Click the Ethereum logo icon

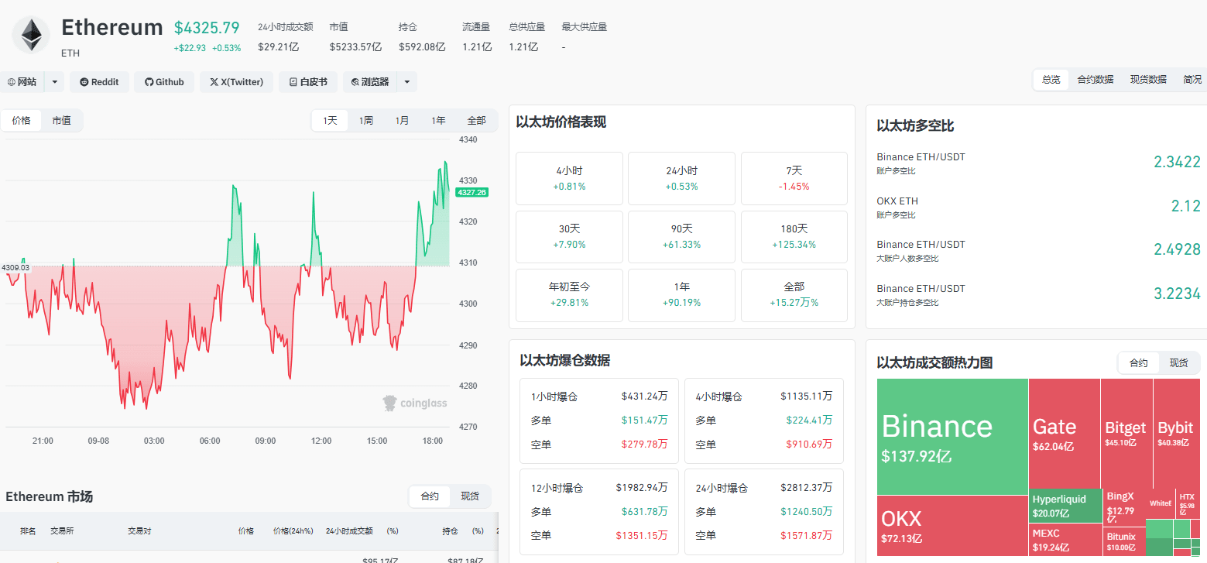32,36
